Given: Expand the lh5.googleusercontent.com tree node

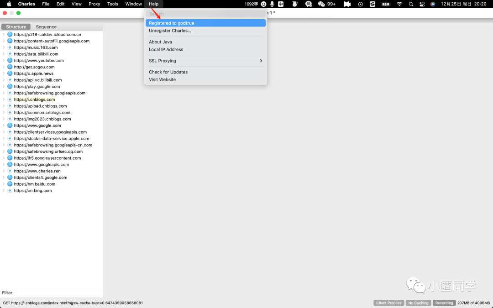Looking at the screenshot, I should (x=4, y=158).
